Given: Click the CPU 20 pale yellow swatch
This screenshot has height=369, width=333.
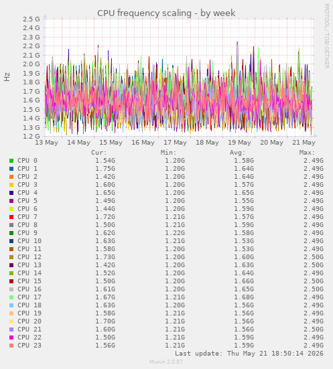Looking at the screenshot, I should 11,321.
